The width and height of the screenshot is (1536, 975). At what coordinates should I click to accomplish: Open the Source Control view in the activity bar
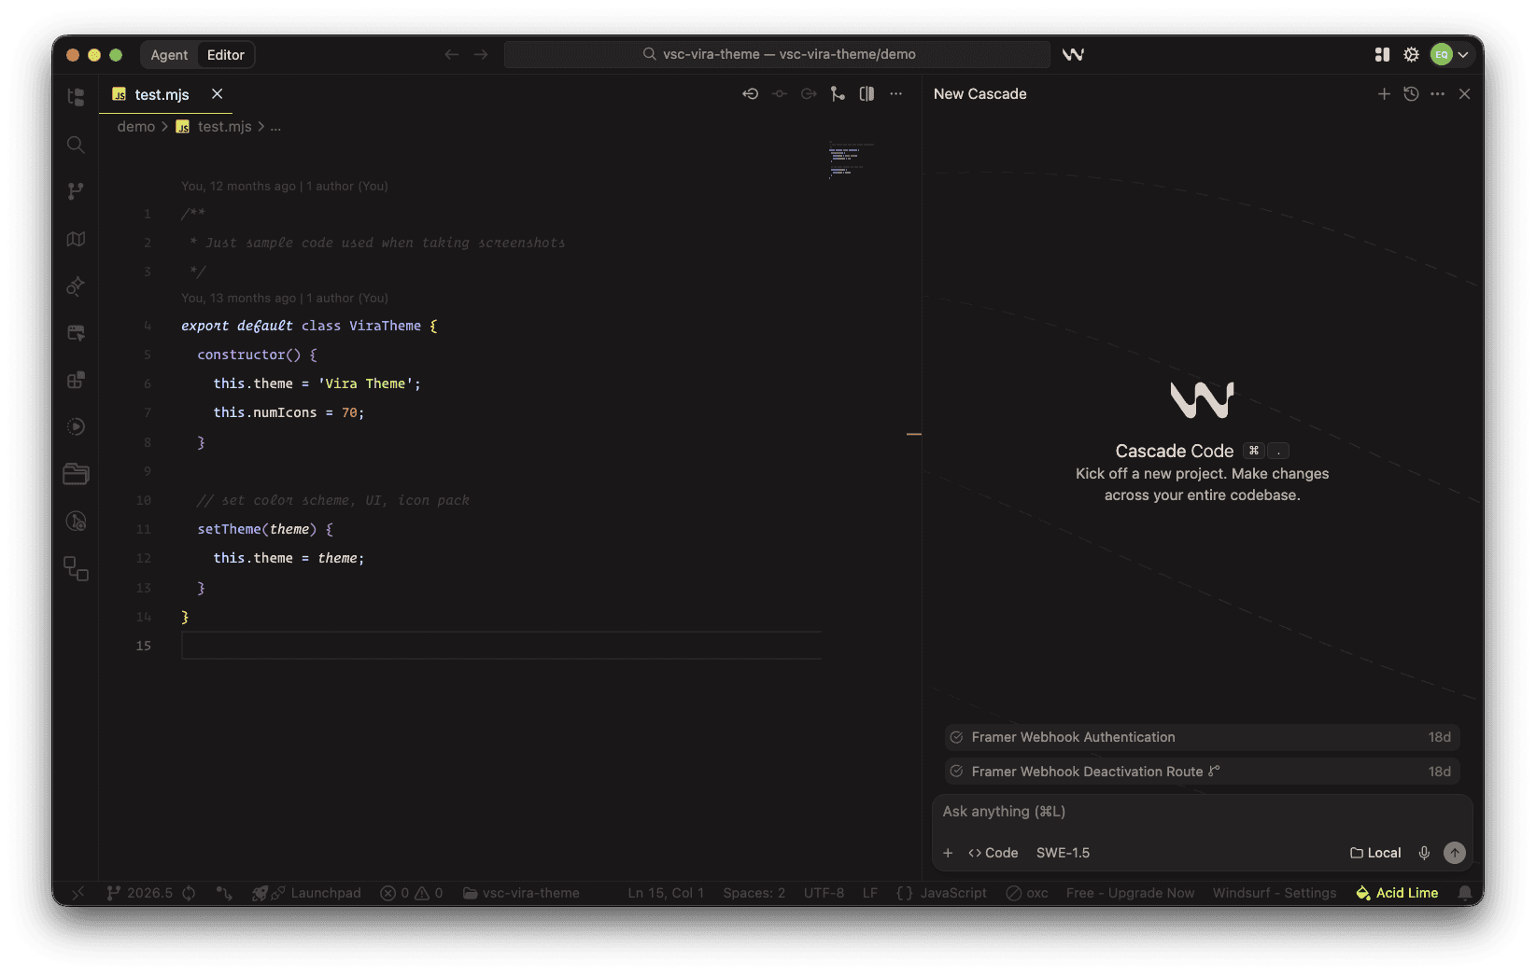click(76, 191)
